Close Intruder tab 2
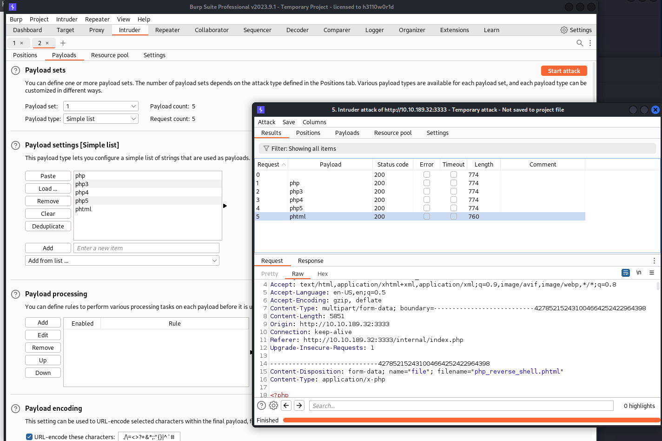Viewport: 662px width, 441px height. click(47, 43)
